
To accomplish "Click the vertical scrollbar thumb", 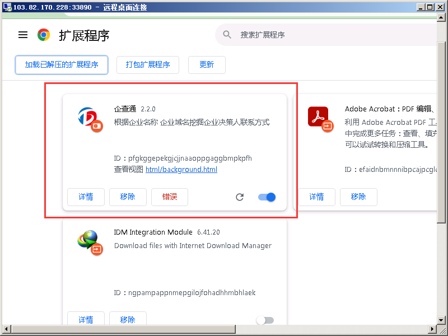I will point(441,132).
